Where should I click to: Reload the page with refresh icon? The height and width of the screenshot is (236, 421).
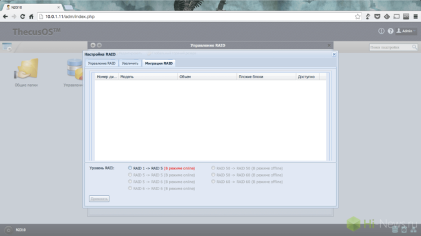(x=23, y=17)
